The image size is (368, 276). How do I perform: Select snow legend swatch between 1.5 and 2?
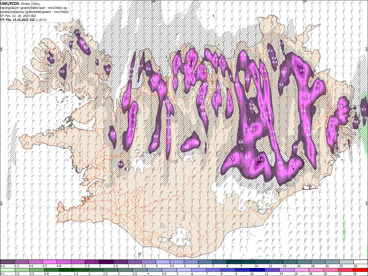tap(92, 262)
